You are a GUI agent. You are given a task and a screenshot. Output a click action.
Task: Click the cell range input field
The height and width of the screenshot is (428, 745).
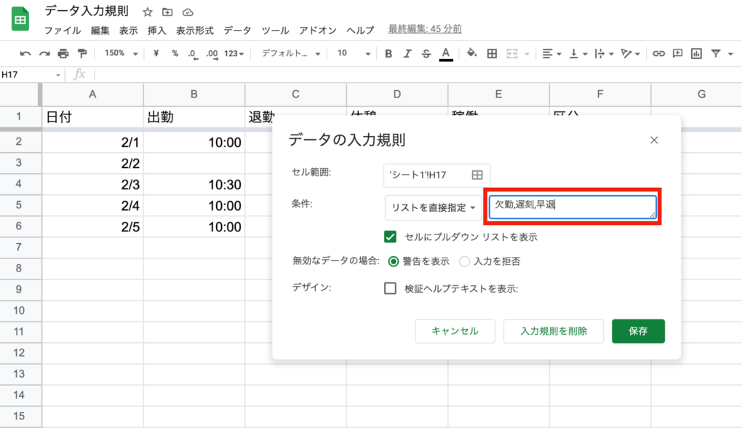(x=437, y=175)
